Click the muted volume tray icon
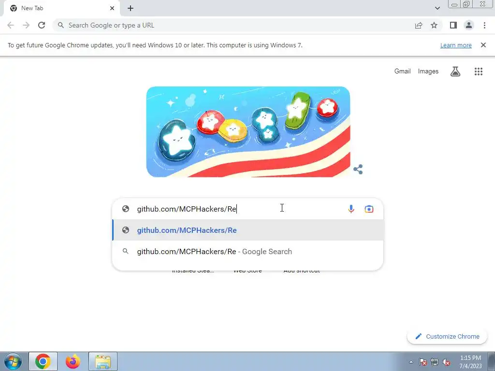Viewport: 495px width, 371px height. [x=446, y=362]
